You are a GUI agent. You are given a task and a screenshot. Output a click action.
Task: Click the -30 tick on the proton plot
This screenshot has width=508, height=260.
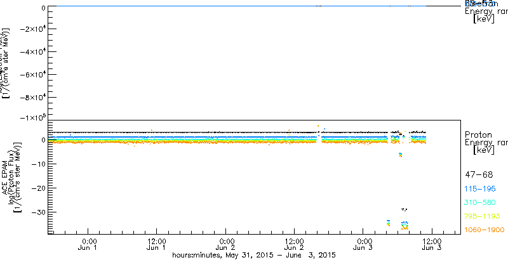pyautogui.click(x=39, y=212)
